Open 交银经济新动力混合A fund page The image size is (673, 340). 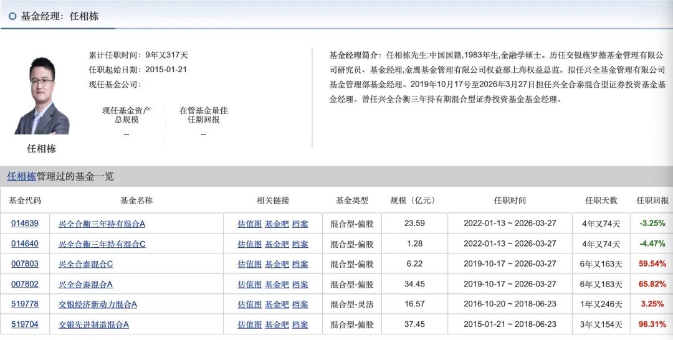click(x=97, y=305)
